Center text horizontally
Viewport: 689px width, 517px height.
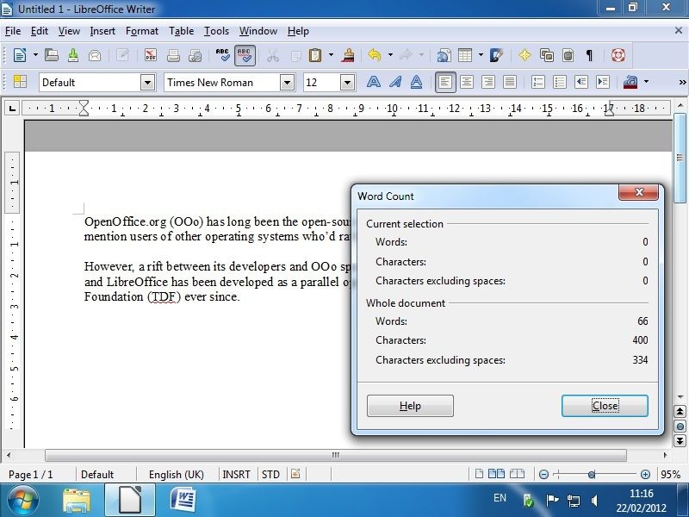coord(467,82)
